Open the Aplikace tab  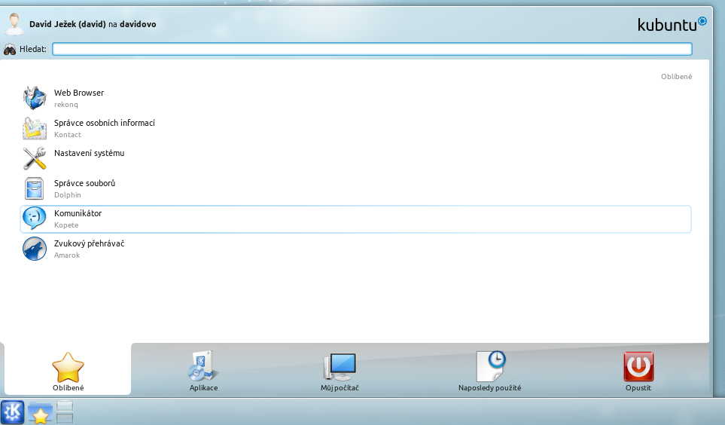click(x=203, y=369)
